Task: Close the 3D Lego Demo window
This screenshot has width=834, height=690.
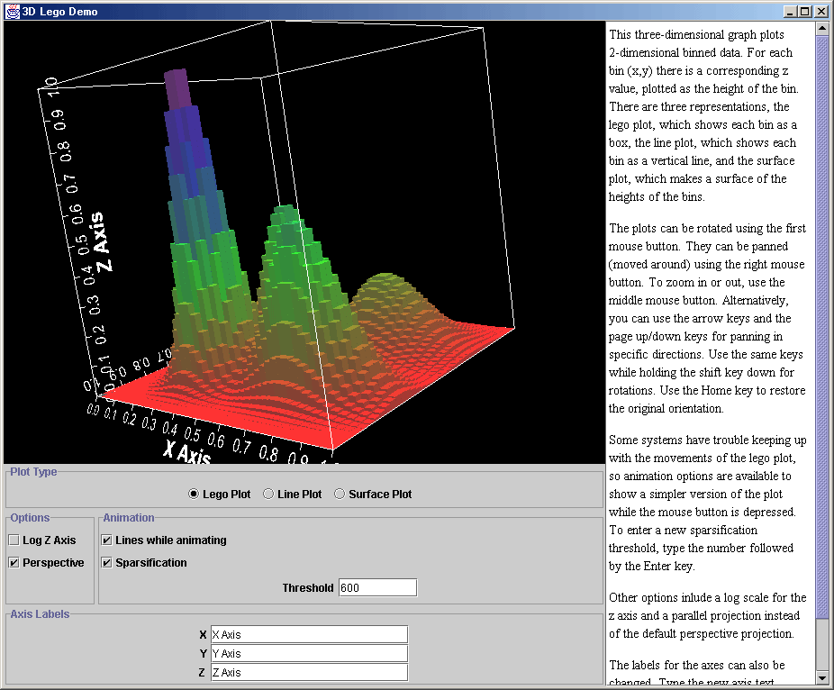Action: 820,12
